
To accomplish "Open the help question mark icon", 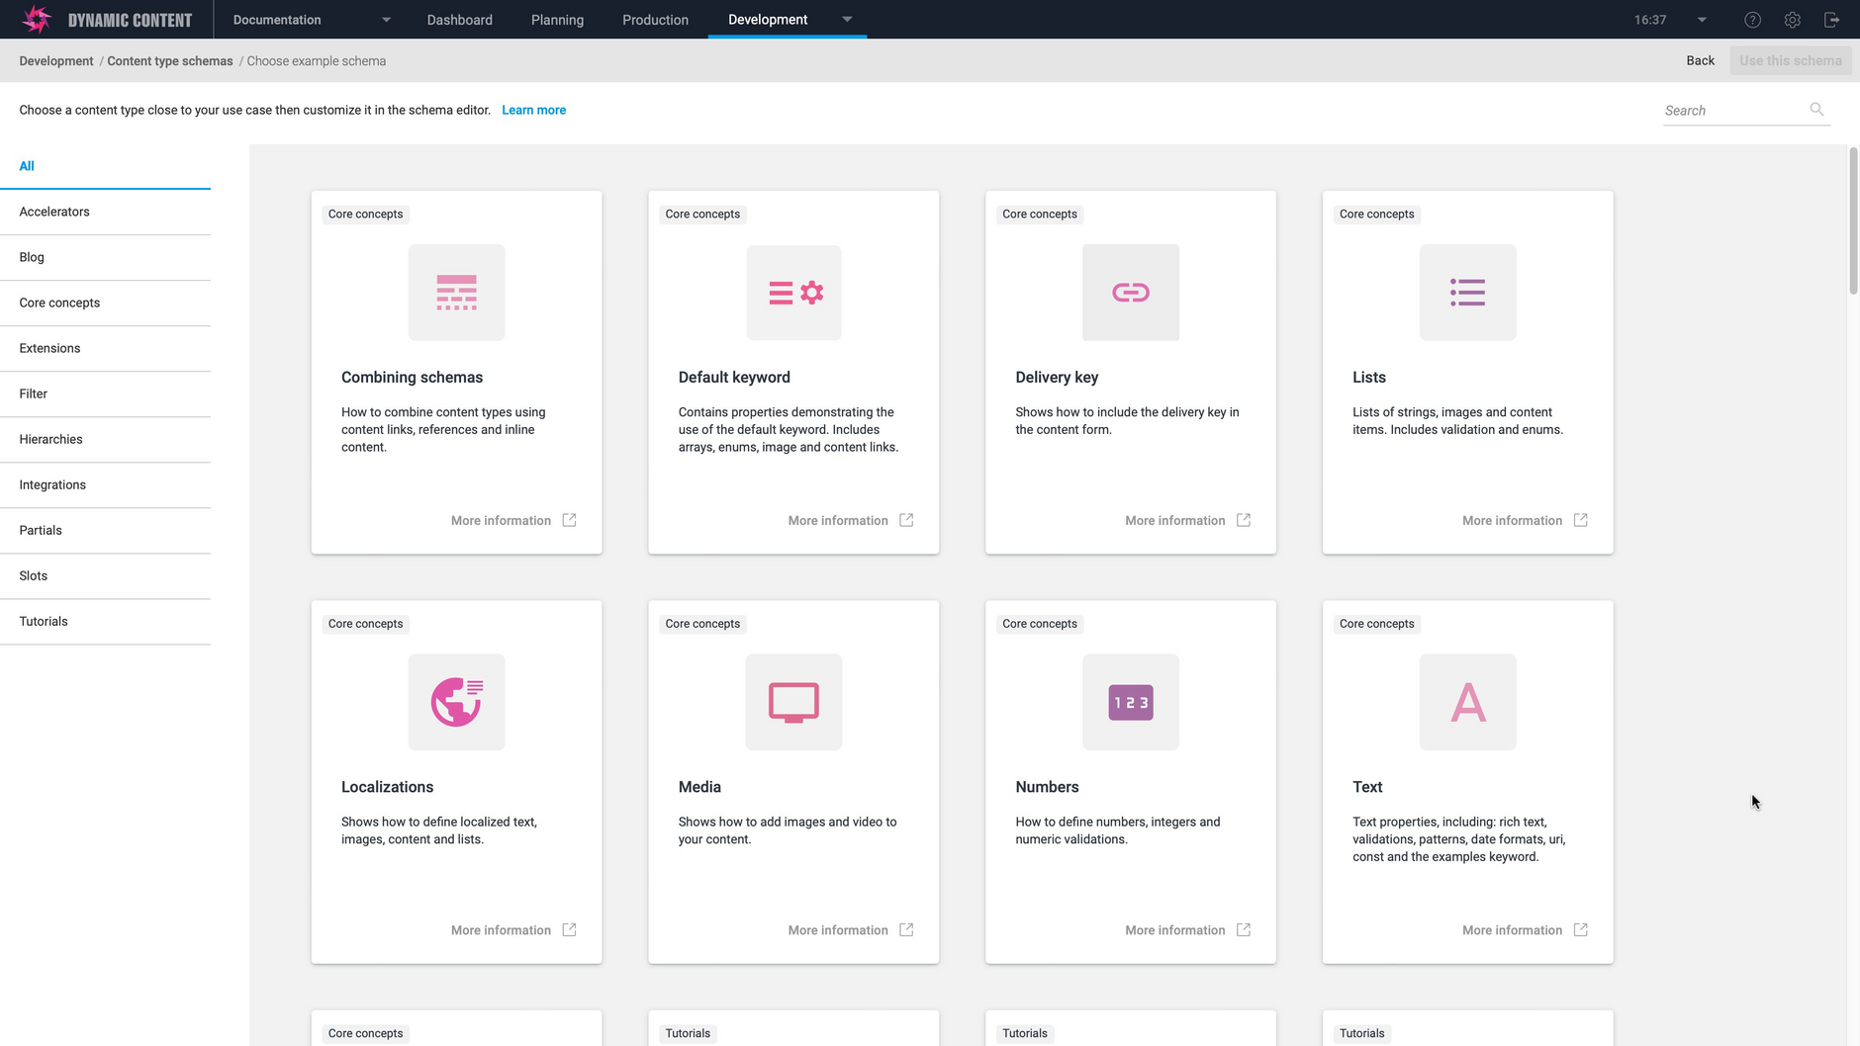I will click(1752, 20).
